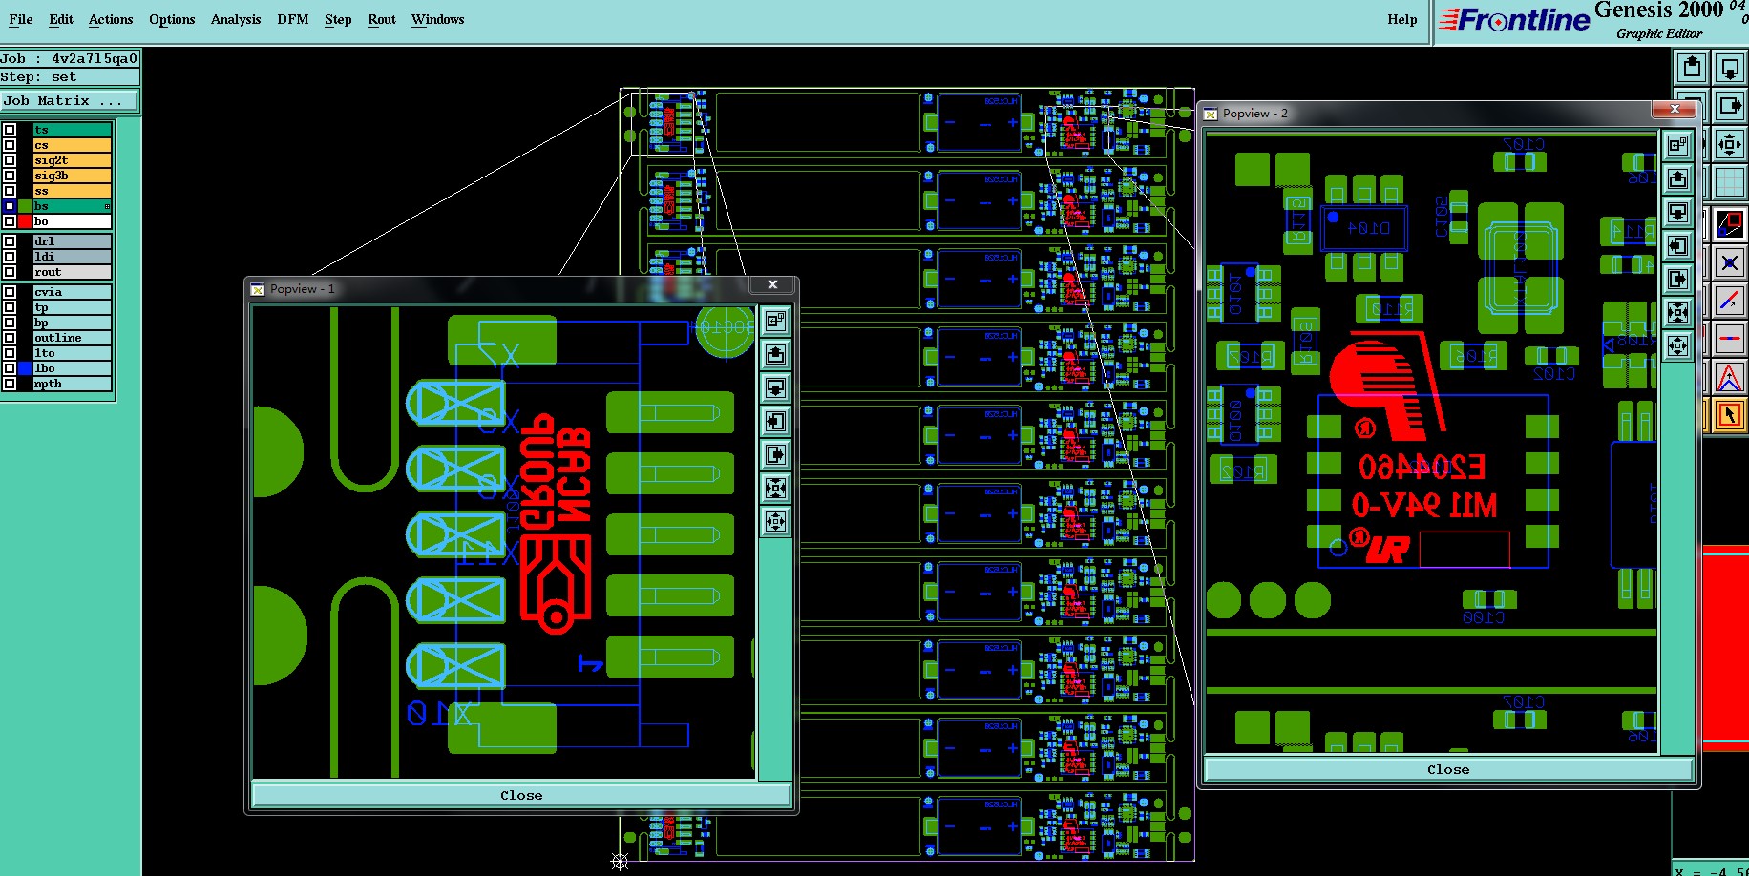Click Close button in Popview 1

521,795
